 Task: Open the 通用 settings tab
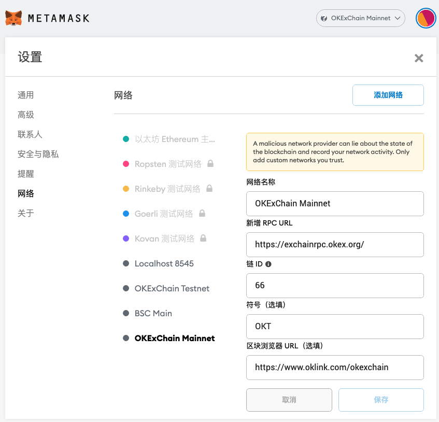tap(26, 95)
